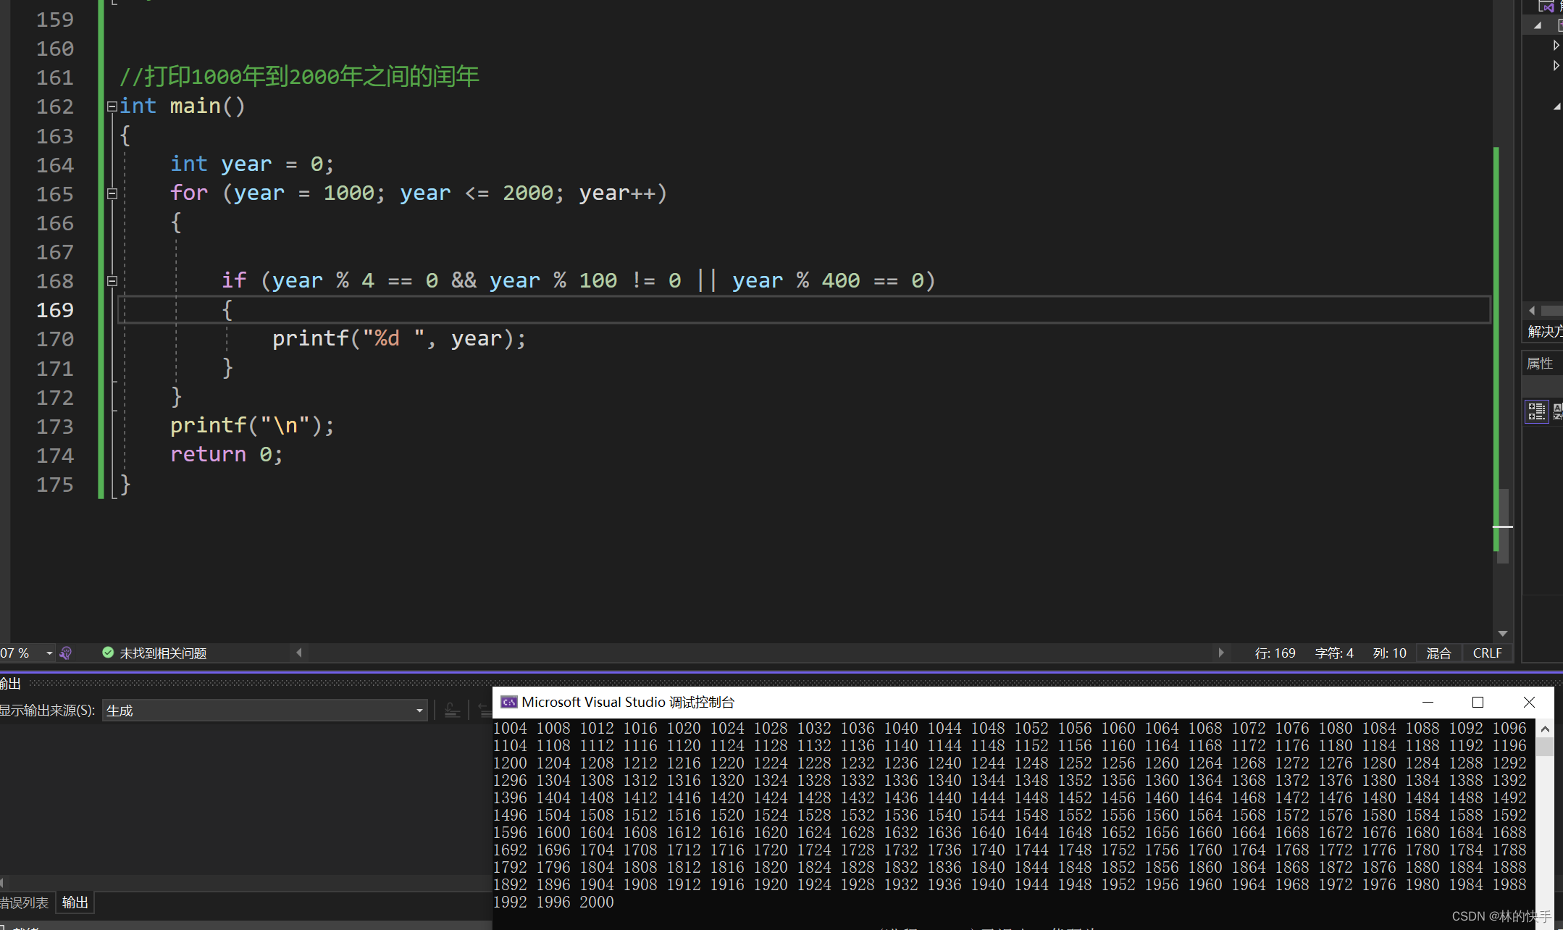Click the editor horizontal scrollbar right arrow
The width and height of the screenshot is (1563, 930).
pos(1221,653)
